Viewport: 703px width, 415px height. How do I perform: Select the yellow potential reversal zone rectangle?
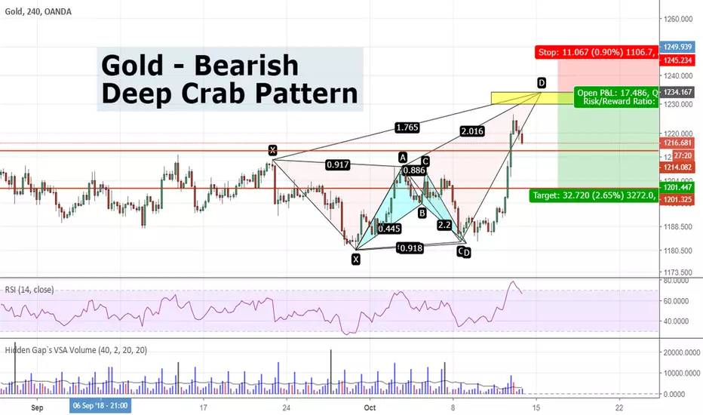point(533,98)
